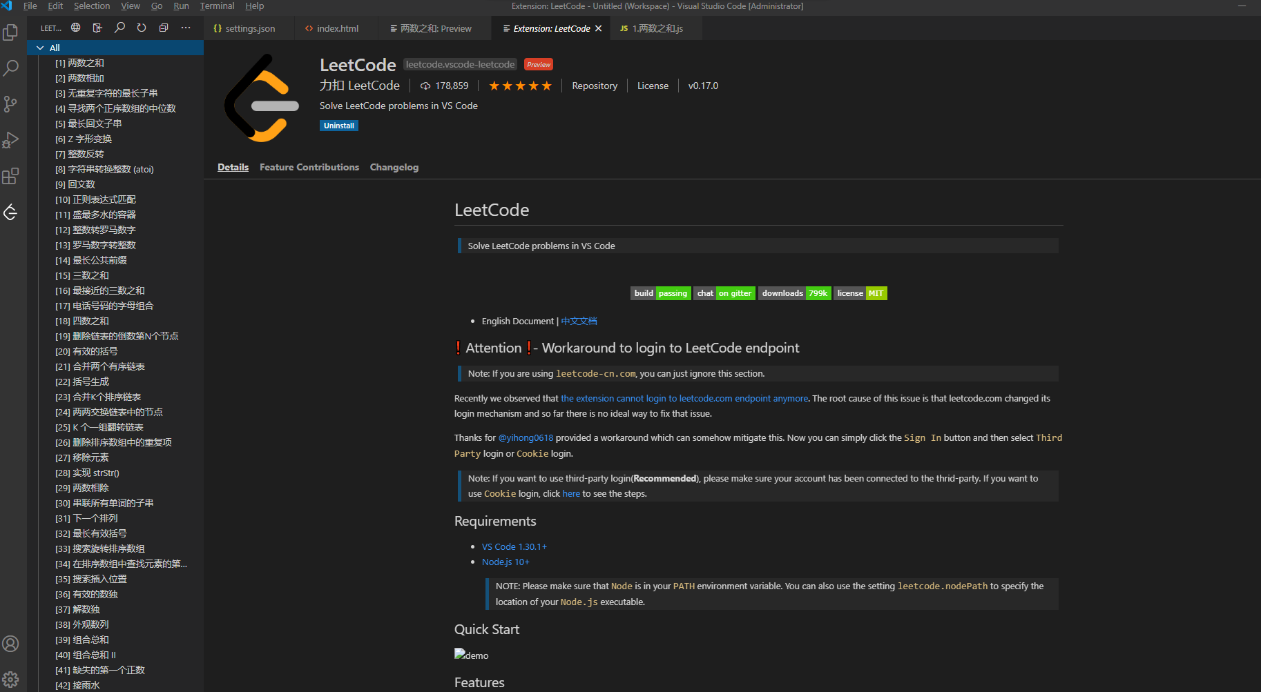The height and width of the screenshot is (692, 1261).
Task: Click the Search Problem magnifier icon
Action: point(119,28)
